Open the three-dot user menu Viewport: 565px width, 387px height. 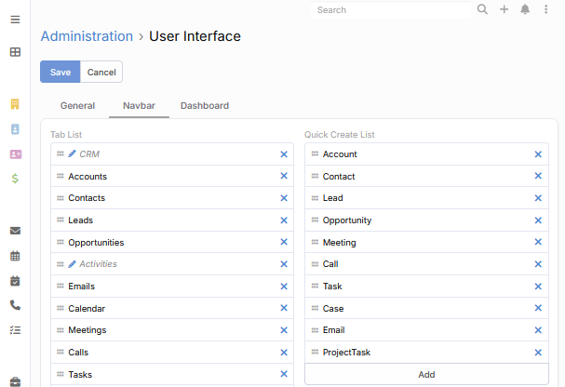[546, 10]
